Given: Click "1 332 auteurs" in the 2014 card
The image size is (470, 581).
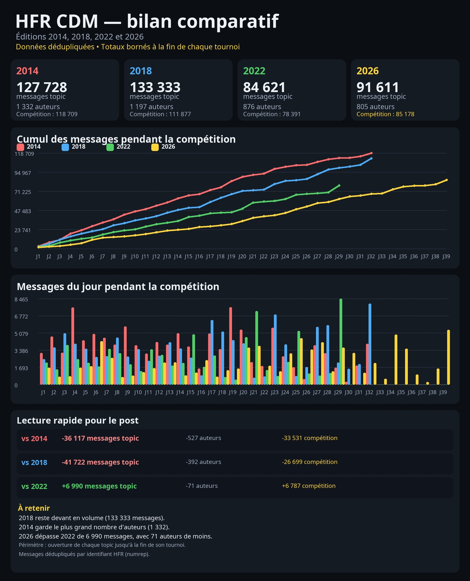Looking at the screenshot, I should click(x=38, y=107).
